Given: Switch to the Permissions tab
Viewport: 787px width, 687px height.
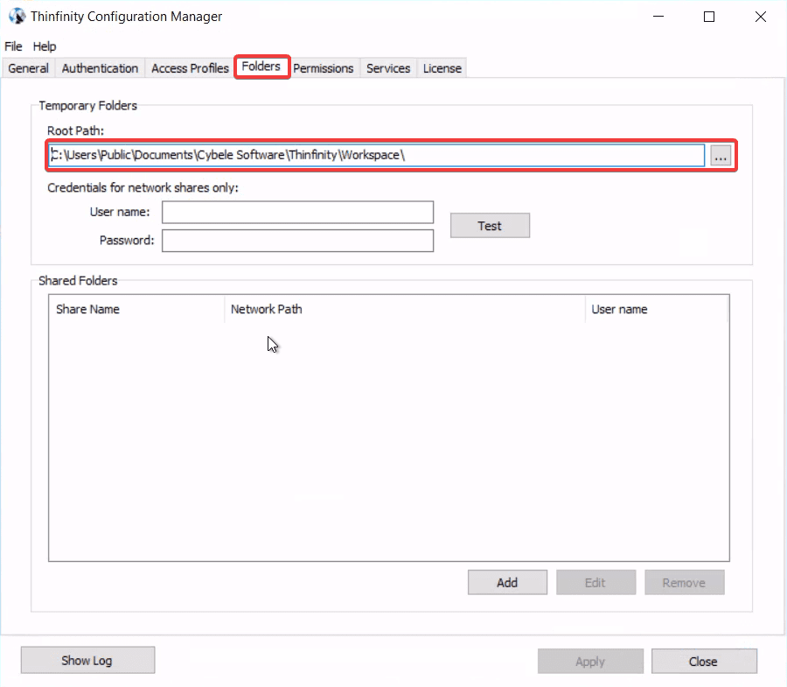Looking at the screenshot, I should (x=324, y=67).
